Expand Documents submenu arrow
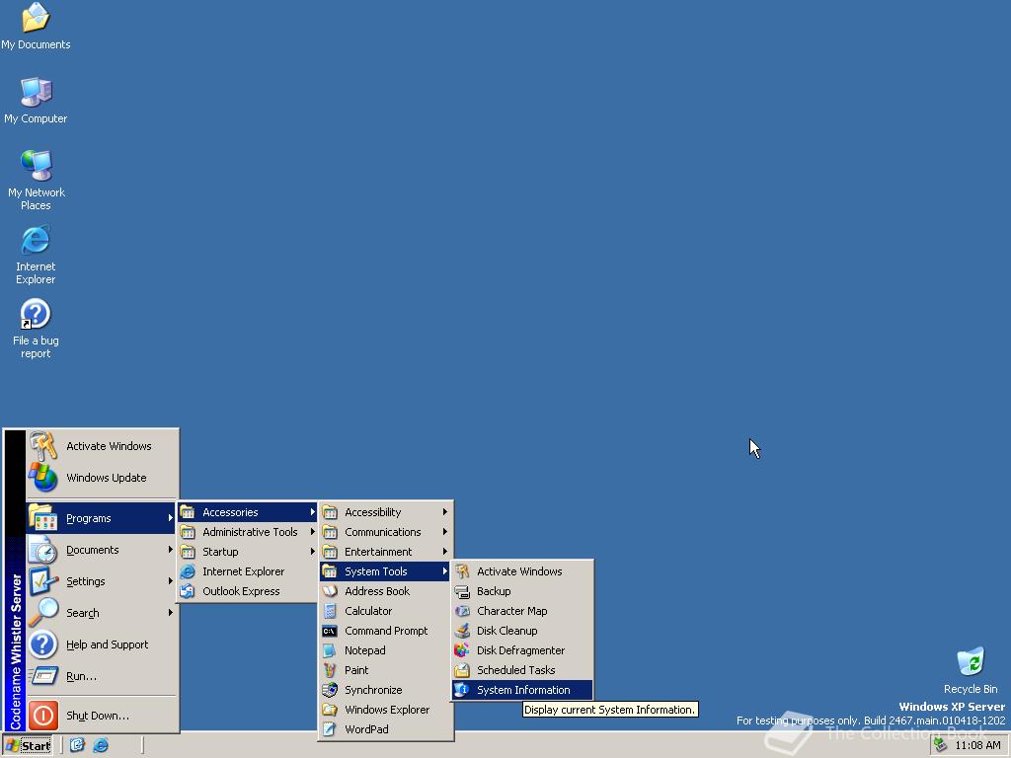This screenshot has height=758, width=1011. point(170,550)
